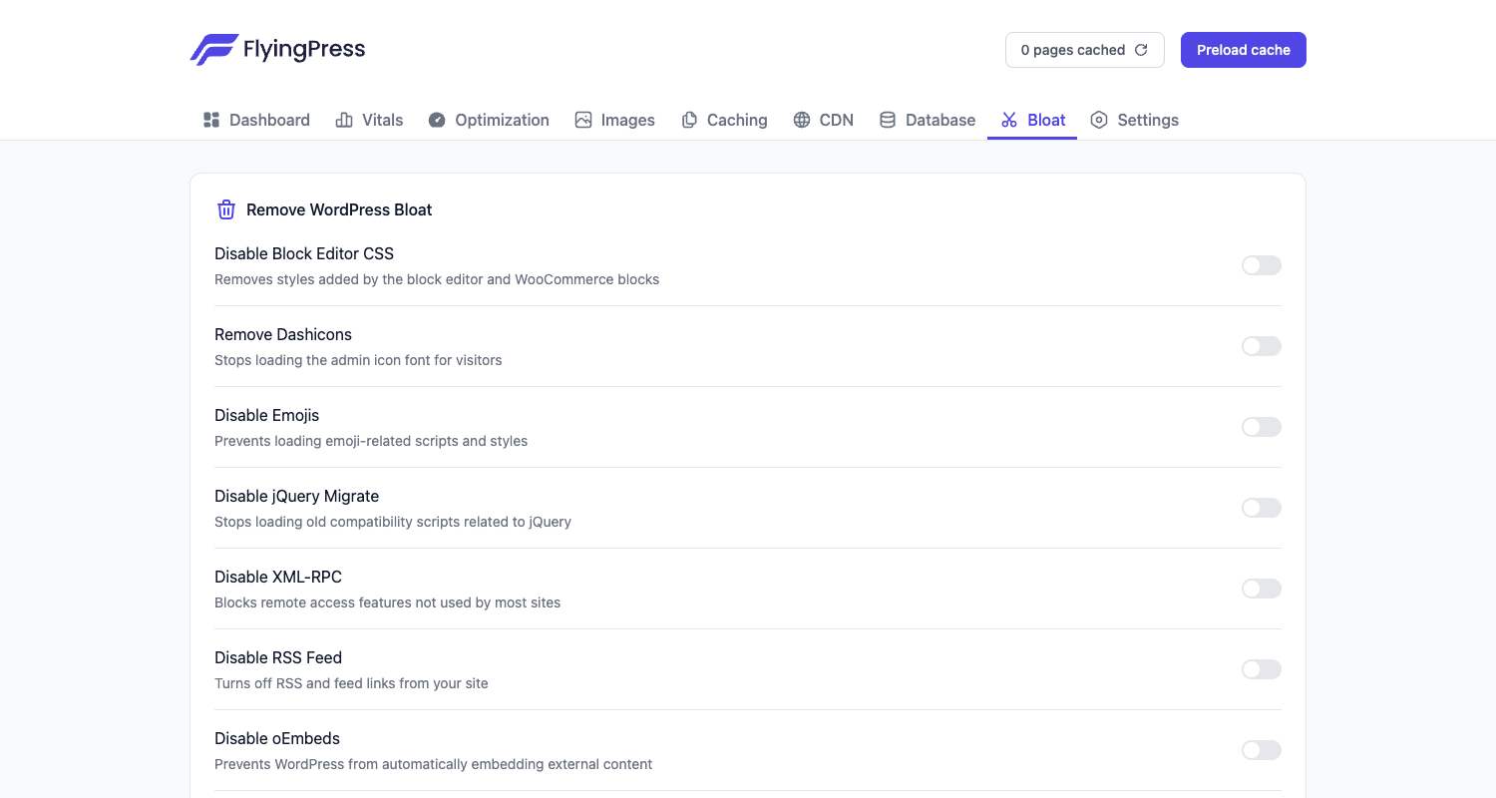Viewport: 1496px width, 798px height.
Task: Switch to the Database tab
Action: point(928,120)
